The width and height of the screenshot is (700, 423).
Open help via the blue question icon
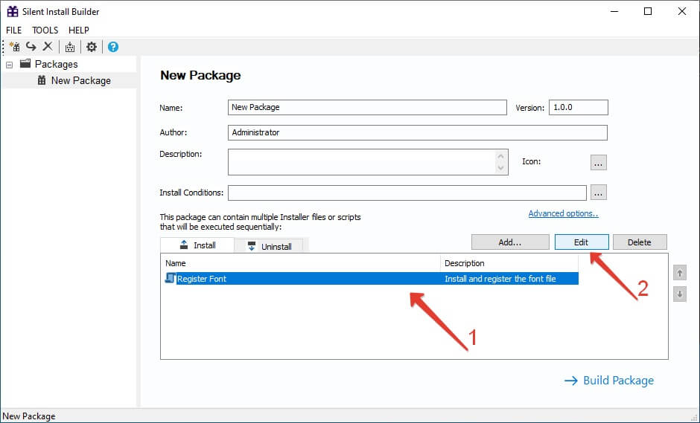pyautogui.click(x=113, y=46)
